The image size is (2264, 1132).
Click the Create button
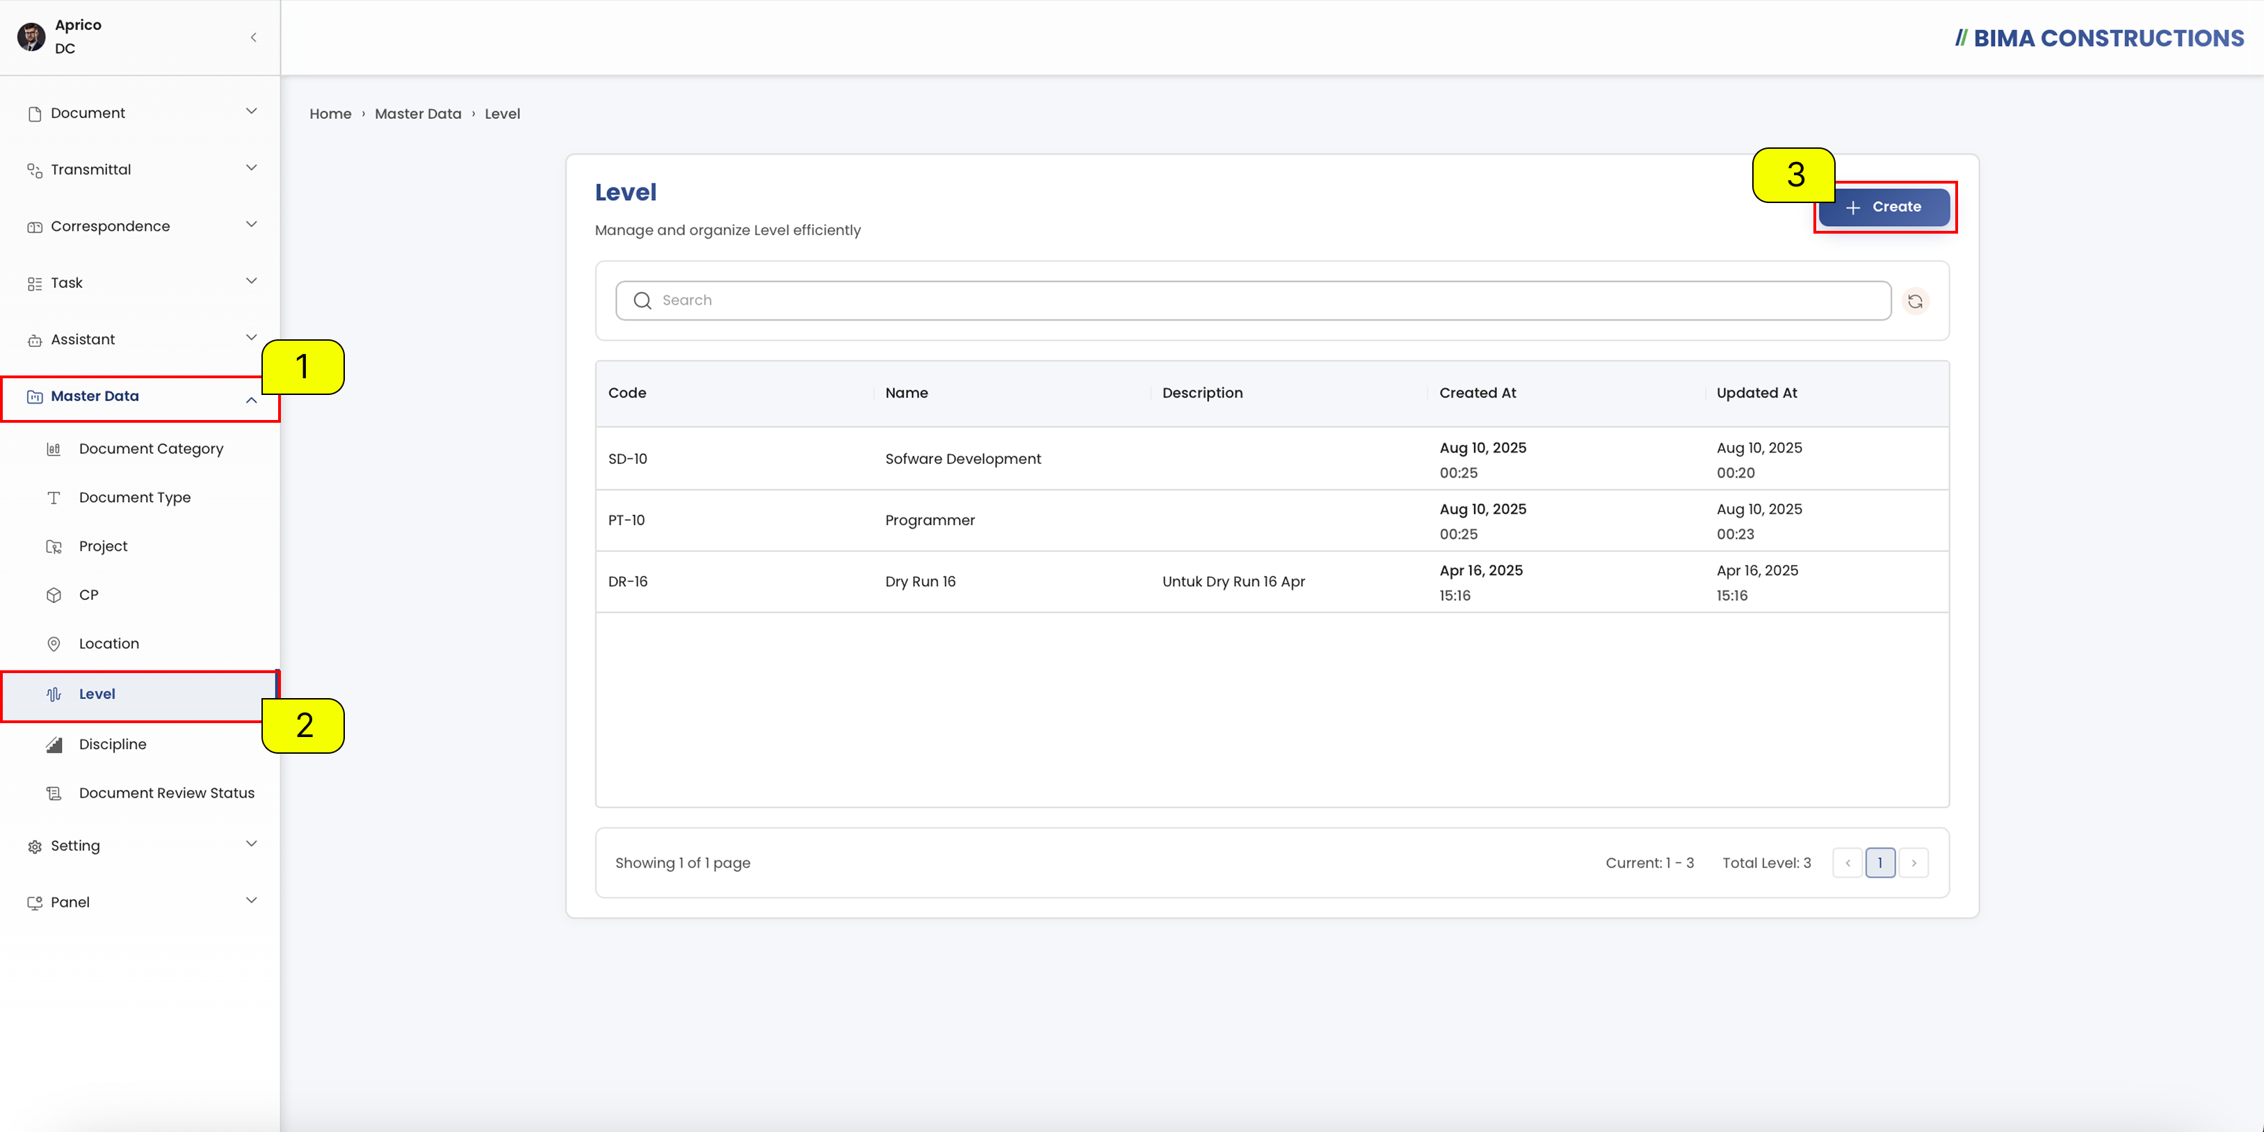point(1884,207)
